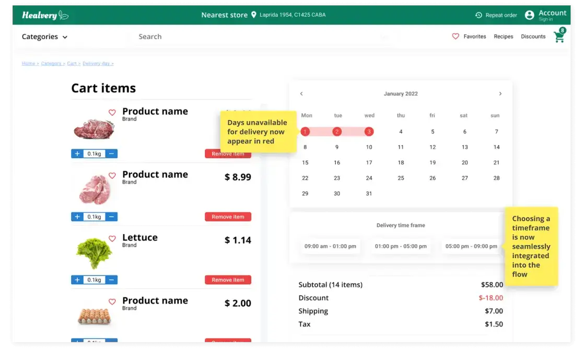The height and width of the screenshot is (350, 585).
Task: Choose 05:00 pm - 09:00 pm delivery slot
Action: coord(471,246)
